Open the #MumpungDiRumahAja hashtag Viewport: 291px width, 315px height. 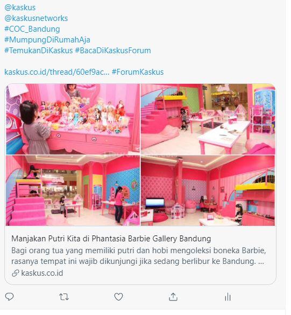point(47,40)
